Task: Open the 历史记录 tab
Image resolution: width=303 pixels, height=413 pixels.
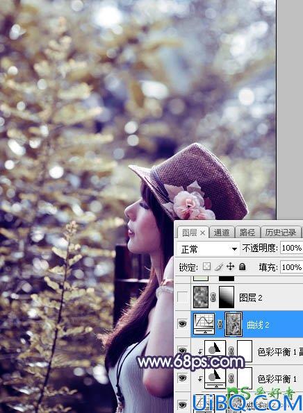Action: pyautogui.click(x=281, y=233)
